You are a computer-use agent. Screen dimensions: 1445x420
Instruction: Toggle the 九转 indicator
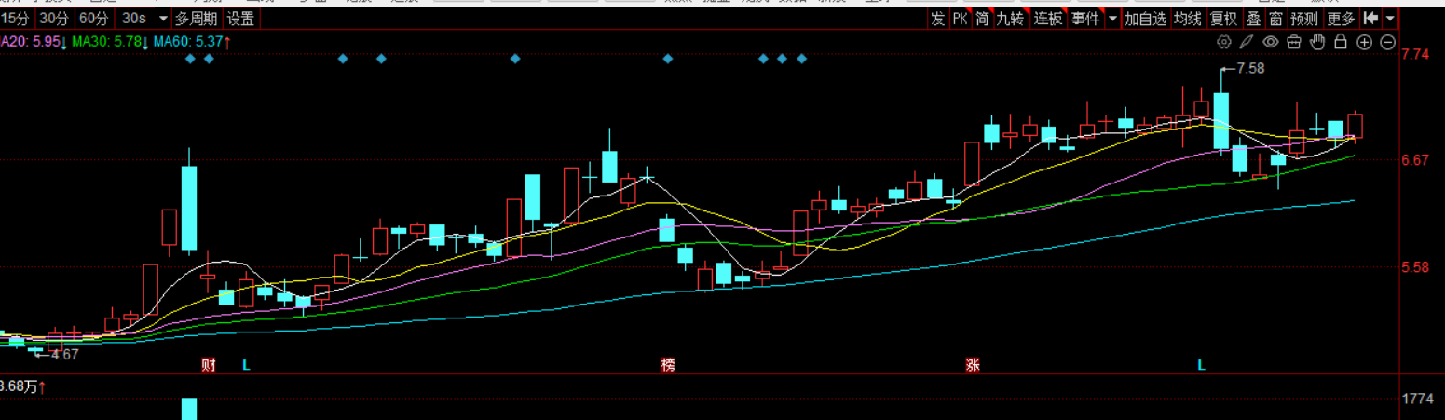(1011, 18)
